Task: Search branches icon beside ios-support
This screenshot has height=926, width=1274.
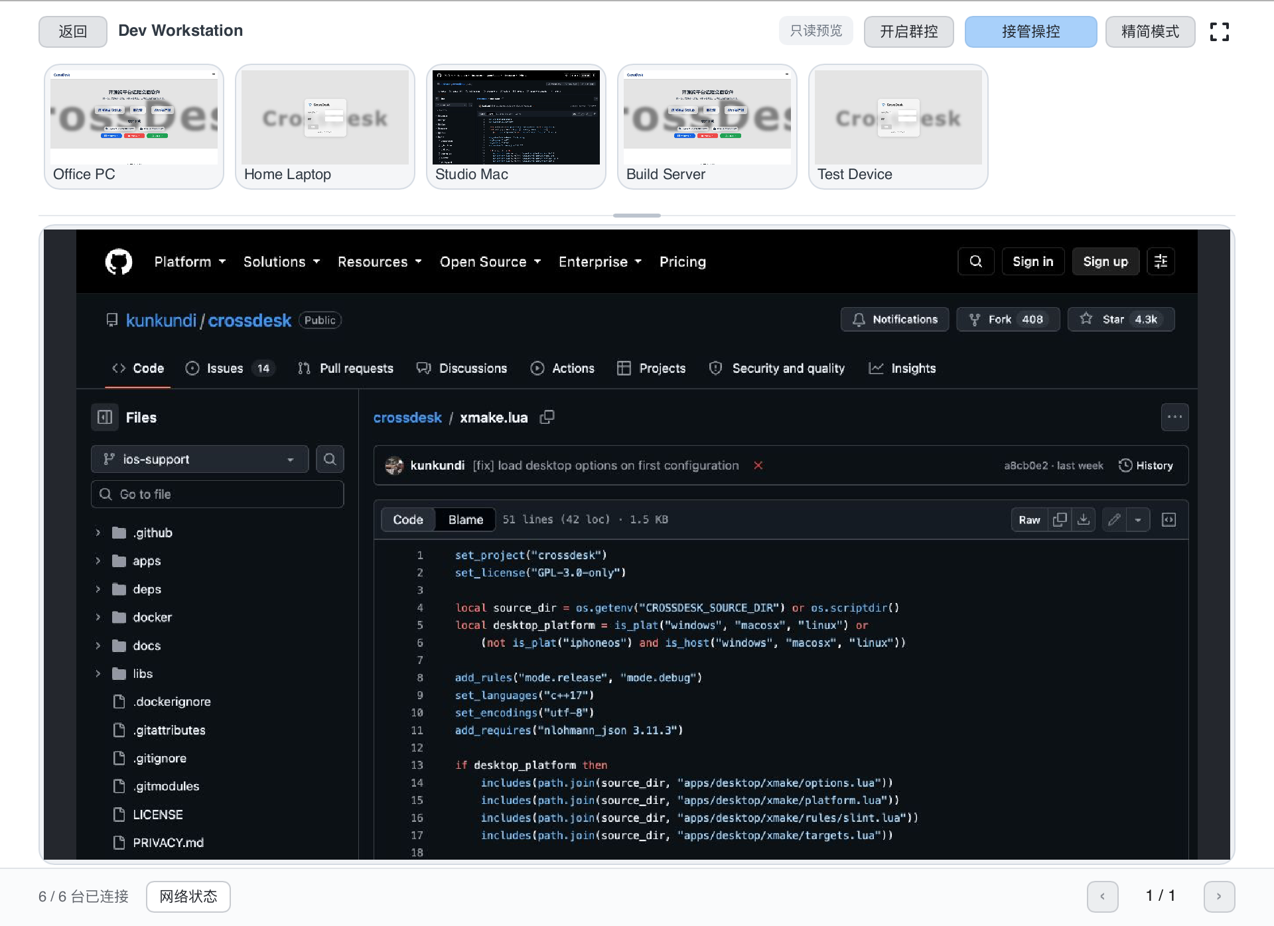Action: (330, 459)
